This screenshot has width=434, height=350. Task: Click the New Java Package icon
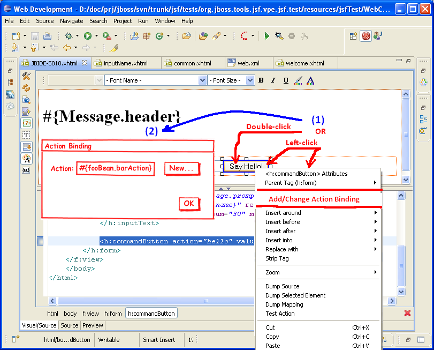click(x=147, y=36)
